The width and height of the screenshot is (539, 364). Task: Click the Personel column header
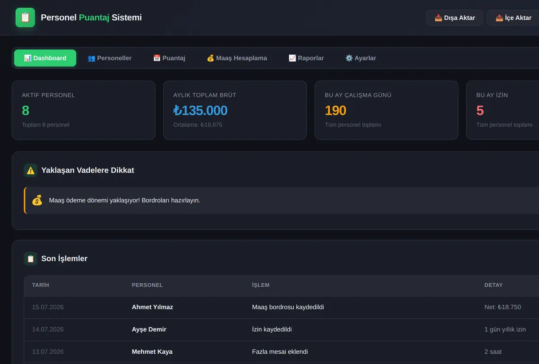[x=147, y=285]
